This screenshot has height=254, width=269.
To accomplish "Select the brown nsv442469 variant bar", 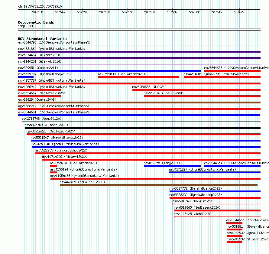I will point(159,185).
